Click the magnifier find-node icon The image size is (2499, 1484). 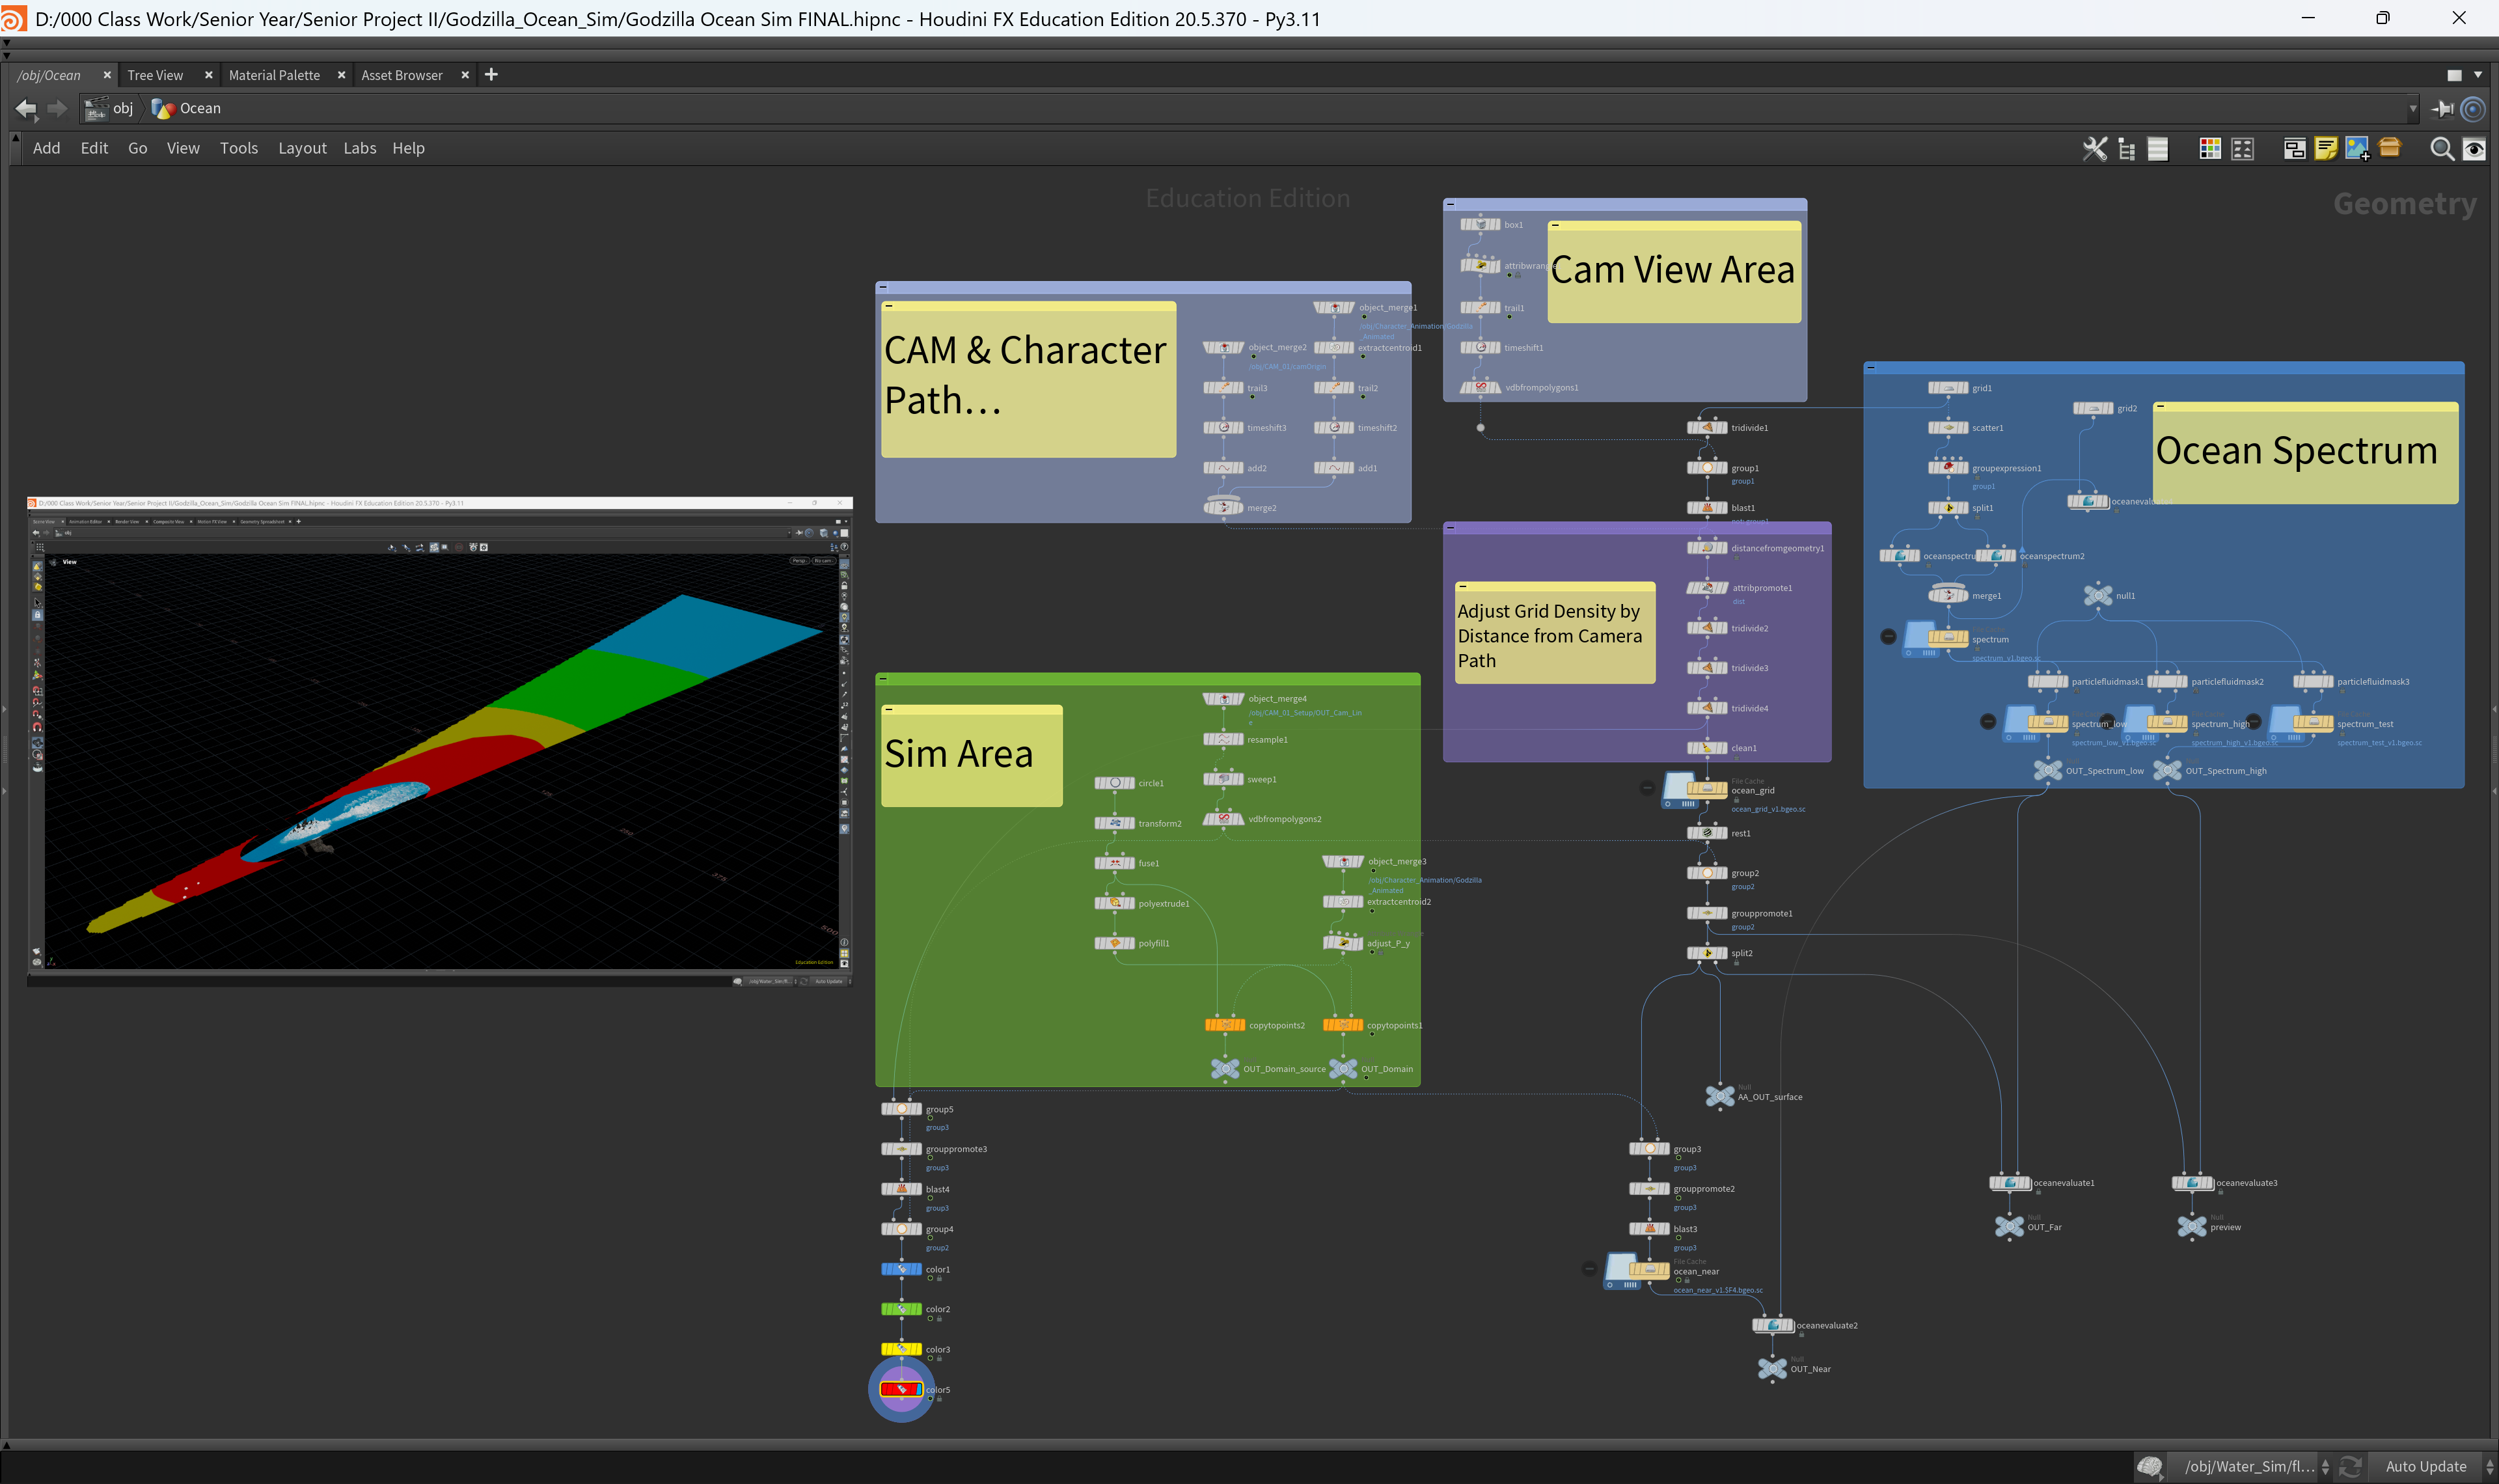2442,149
